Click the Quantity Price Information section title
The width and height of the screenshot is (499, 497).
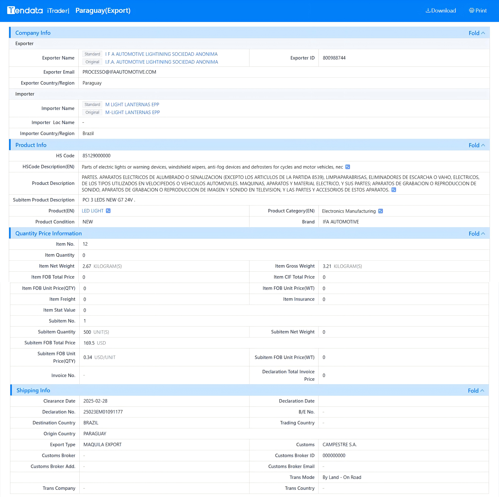[x=49, y=233]
